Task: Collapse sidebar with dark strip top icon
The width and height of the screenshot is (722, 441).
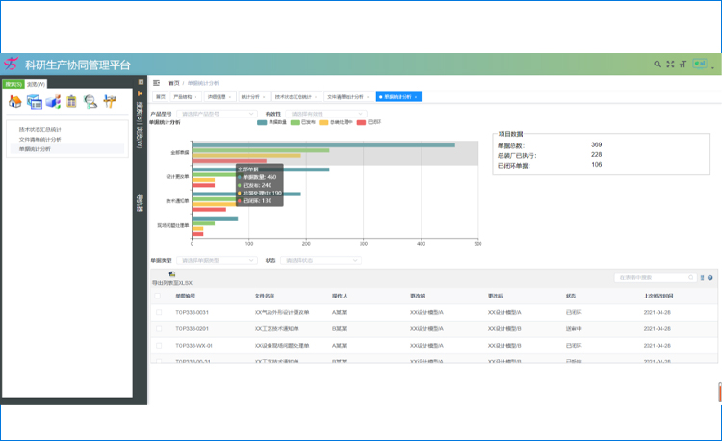Action: 141,82
